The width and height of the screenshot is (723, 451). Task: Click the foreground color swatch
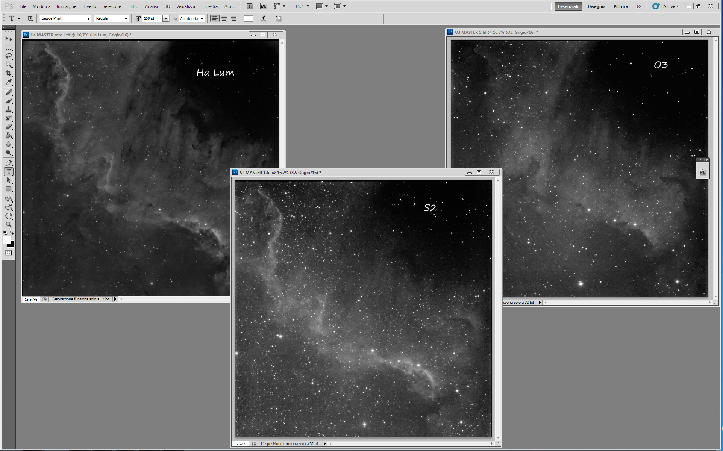(7, 240)
